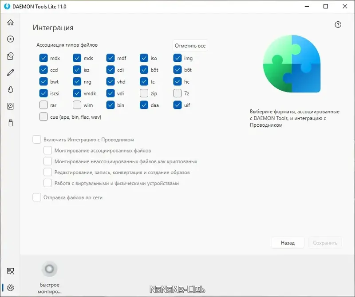The width and height of the screenshot is (355, 297).
Task: Open the USB stick tools icon
Action: click(x=11, y=123)
